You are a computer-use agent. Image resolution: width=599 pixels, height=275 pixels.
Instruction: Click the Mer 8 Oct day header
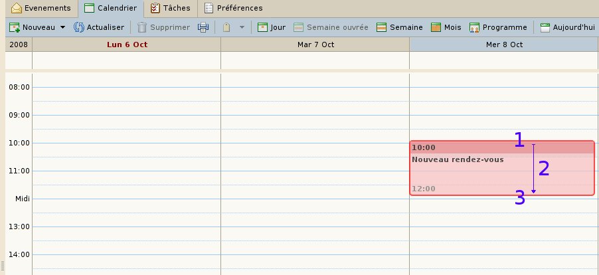tap(503, 44)
